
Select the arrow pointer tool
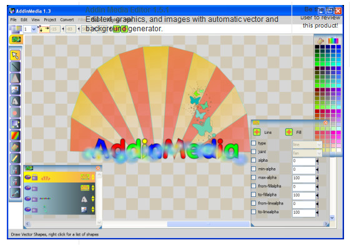coord(15,55)
